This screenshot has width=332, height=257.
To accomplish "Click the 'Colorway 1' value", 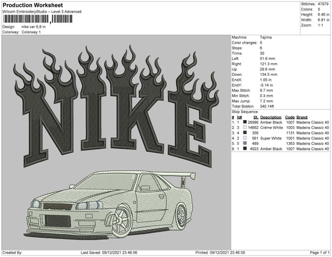I will pos(31,32).
